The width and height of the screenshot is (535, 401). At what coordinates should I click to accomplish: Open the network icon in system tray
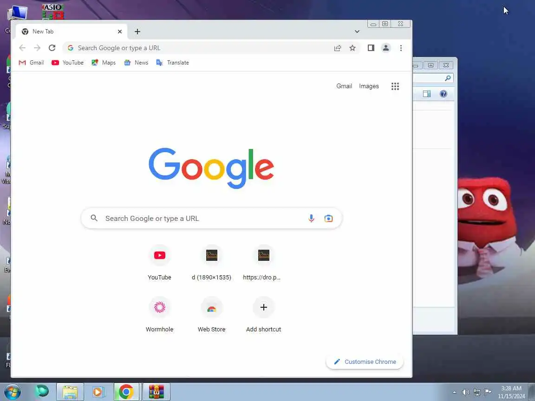pos(477,392)
